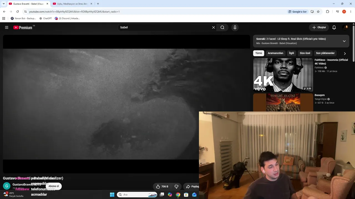Select the Size özel filter chip
Screen dimensions: 355x199
point(305,53)
